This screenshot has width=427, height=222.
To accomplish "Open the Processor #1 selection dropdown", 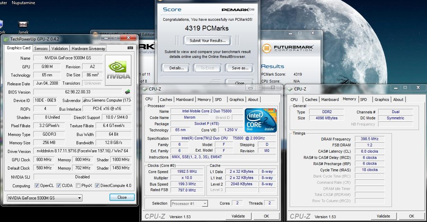I will [189, 203].
